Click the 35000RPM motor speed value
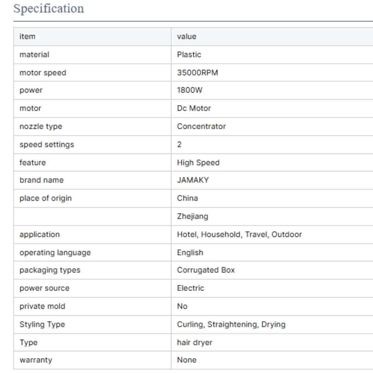This screenshot has width=373, height=373. tap(197, 72)
